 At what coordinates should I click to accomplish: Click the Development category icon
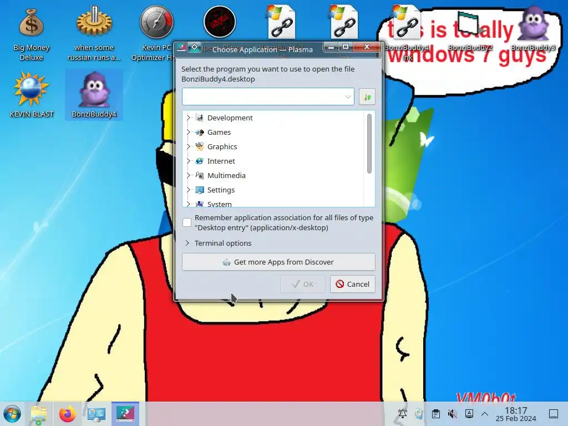(x=199, y=118)
